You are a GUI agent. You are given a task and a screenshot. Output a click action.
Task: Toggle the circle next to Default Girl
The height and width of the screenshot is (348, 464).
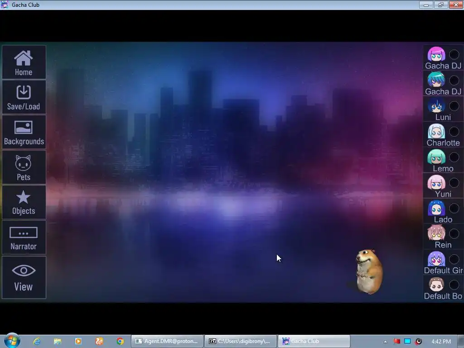pyautogui.click(x=454, y=259)
